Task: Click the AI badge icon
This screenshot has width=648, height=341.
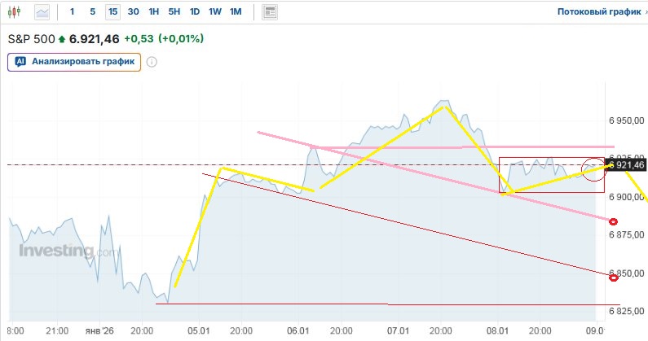Action: tap(21, 61)
